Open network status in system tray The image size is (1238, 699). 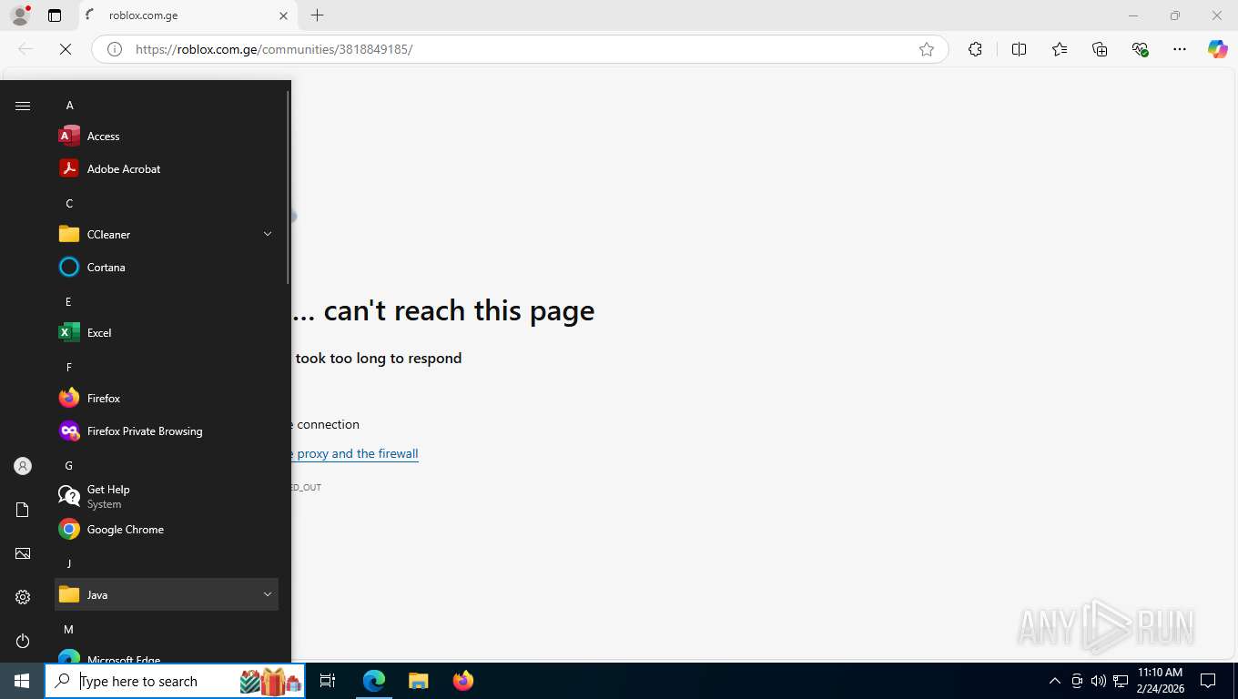click(x=1121, y=681)
